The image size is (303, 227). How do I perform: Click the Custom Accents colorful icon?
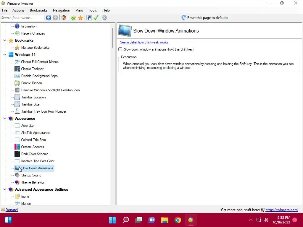[17, 147]
